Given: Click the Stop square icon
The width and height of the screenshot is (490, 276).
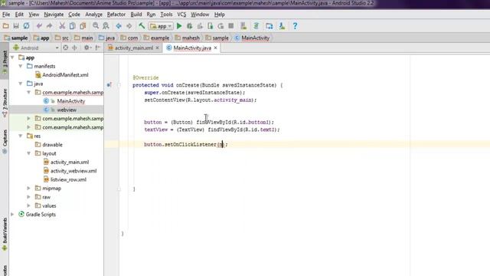Looking at the screenshot, I should pyautogui.click(x=231, y=26).
